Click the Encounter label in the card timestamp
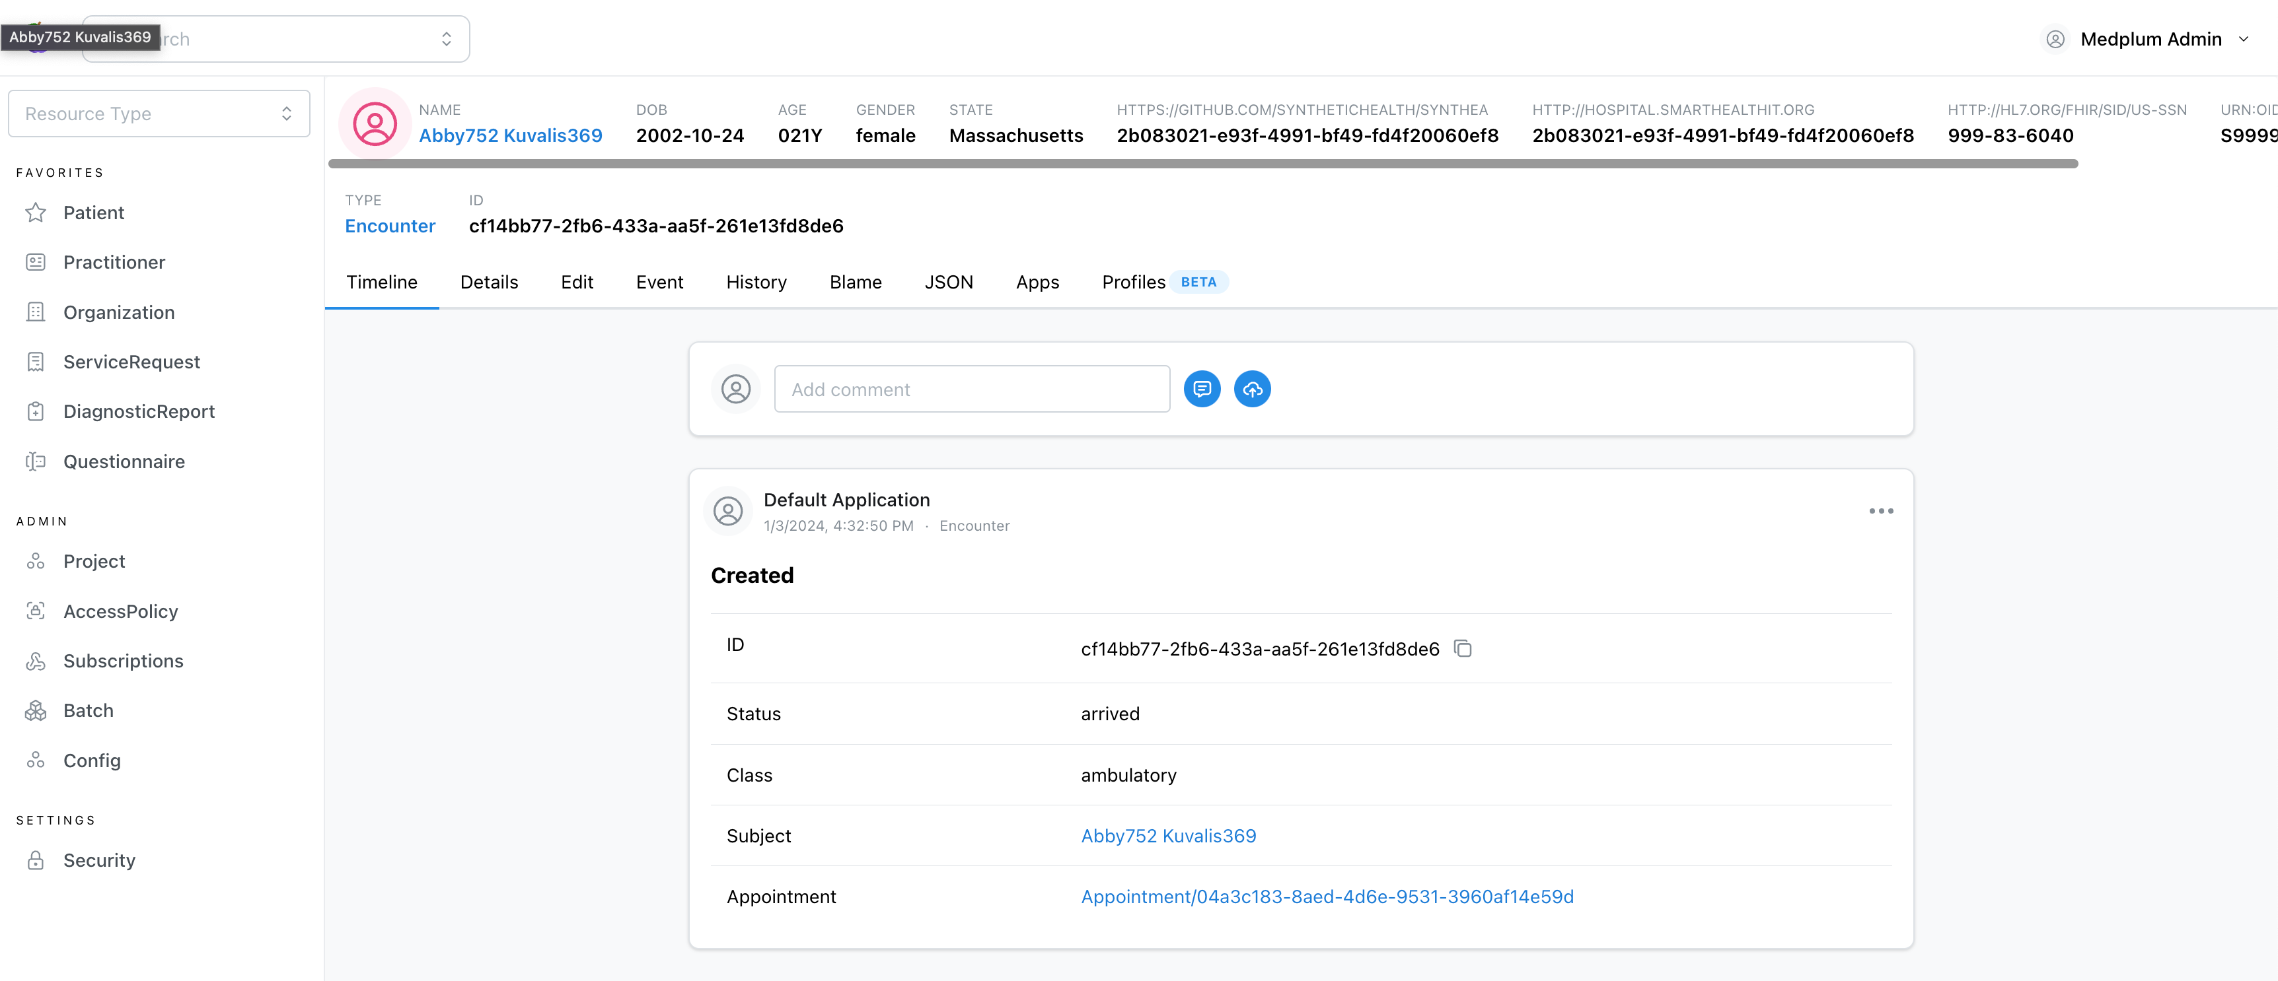This screenshot has height=981, width=2278. pyautogui.click(x=974, y=526)
